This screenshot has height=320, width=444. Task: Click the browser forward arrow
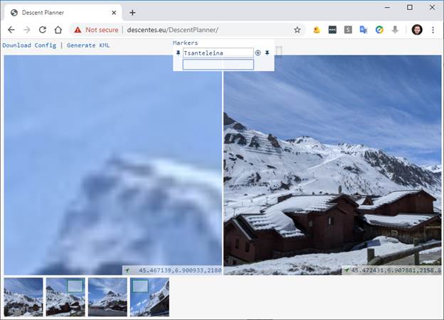[x=27, y=30]
